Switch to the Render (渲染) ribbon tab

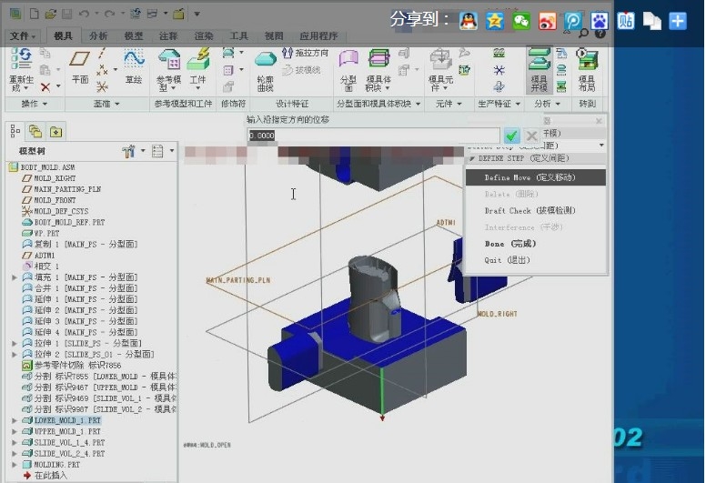click(204, 36)
